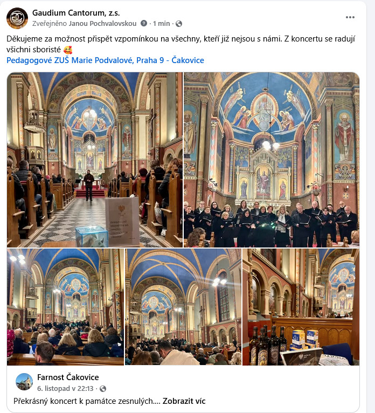Open the Gaudium Cantorum, z.s. page name
Image resolution: width=375 pixels, height=413 pixels.
tap(76, 12)
